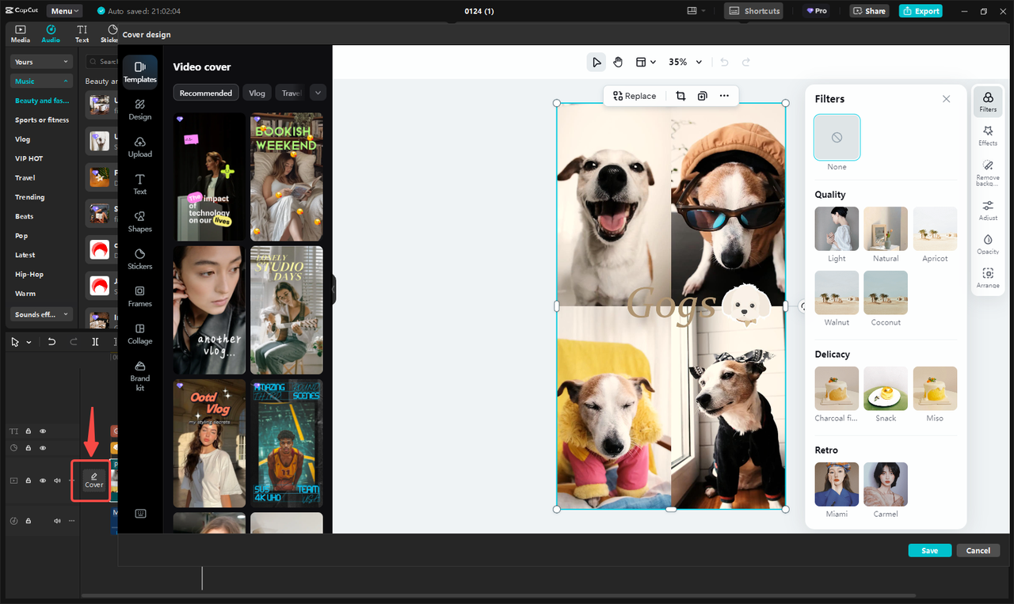Open the Stickers panel in sidebar
Screen dimensions: 1014x604
139,258
